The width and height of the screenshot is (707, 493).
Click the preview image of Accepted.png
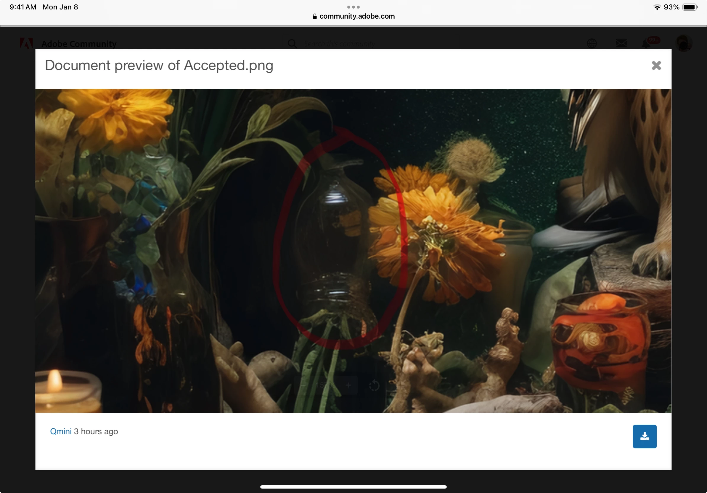pos(353,251)
